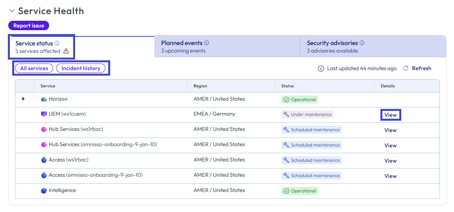Click info icon next to Service status

click(57, 43)
